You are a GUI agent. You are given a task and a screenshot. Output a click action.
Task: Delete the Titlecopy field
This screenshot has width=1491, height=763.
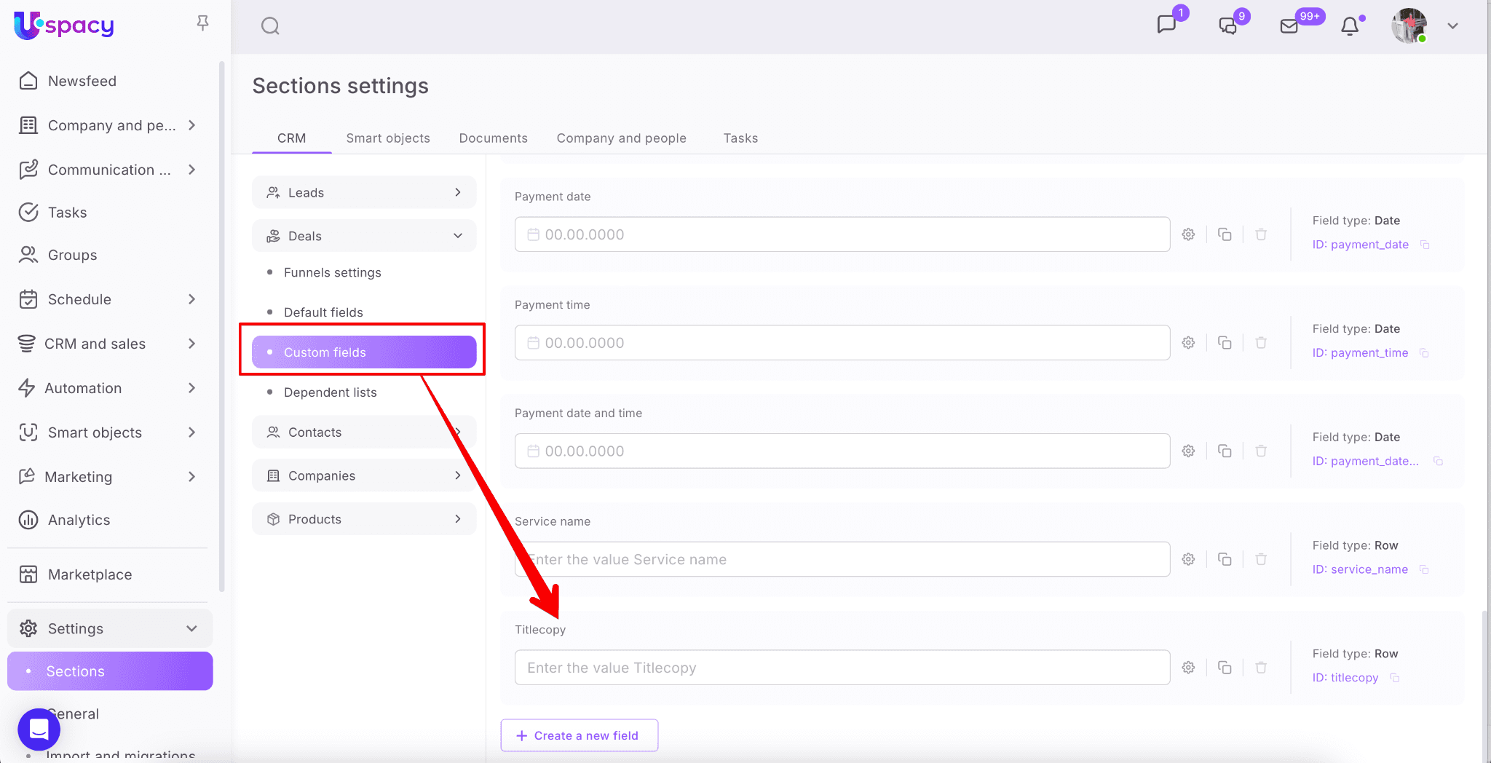coord(1261,668)
